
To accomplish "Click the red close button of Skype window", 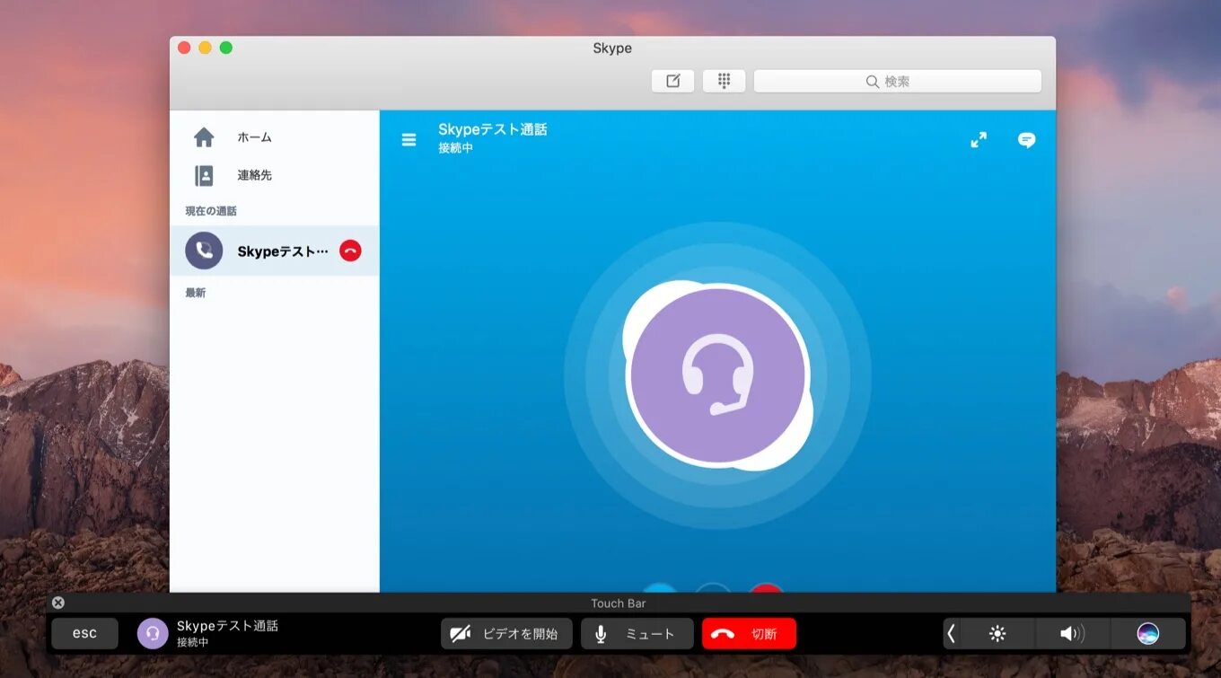I will coord(184,48).
